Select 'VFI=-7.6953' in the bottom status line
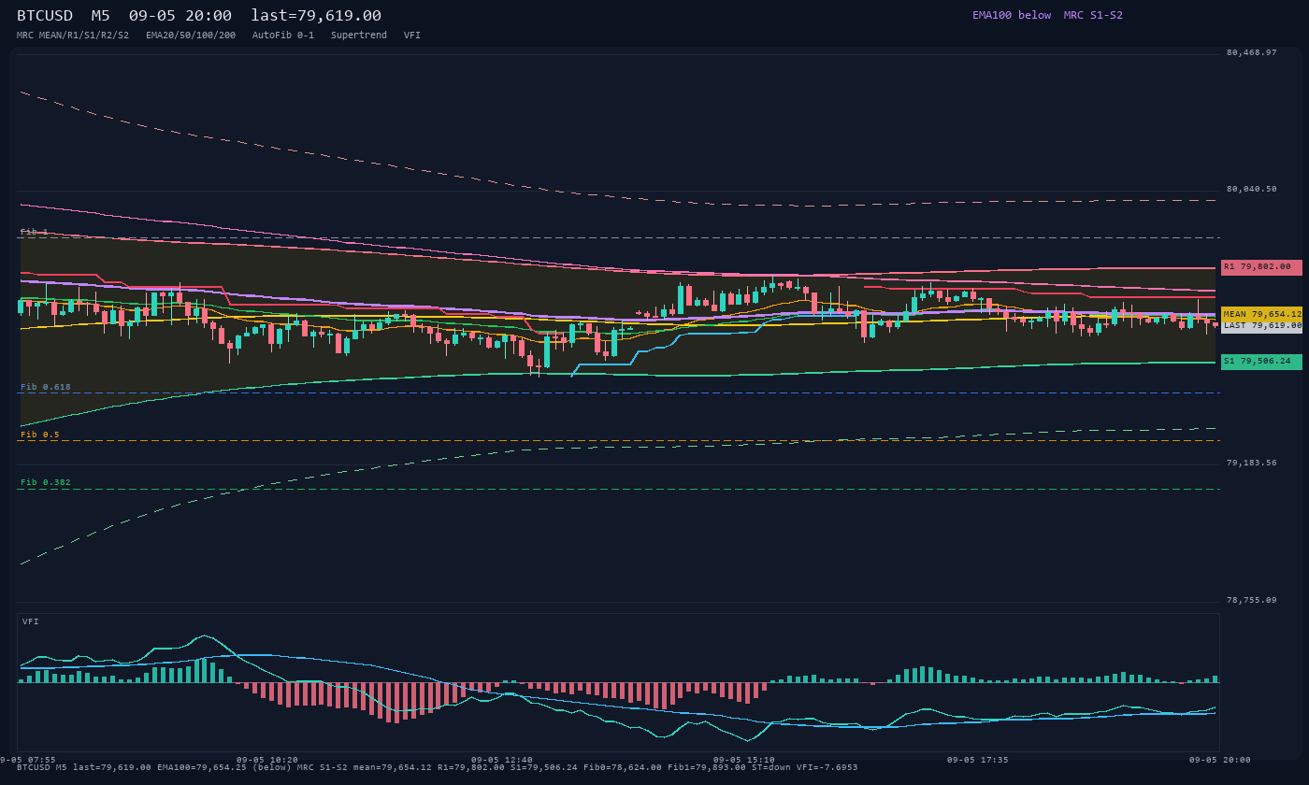This screenshot has width=1309, height=785. (x=827, y=767)
